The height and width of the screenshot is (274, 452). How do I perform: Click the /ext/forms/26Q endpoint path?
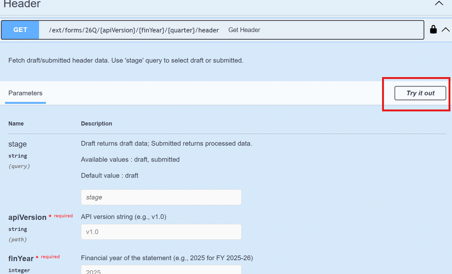(x=134, y=30)
